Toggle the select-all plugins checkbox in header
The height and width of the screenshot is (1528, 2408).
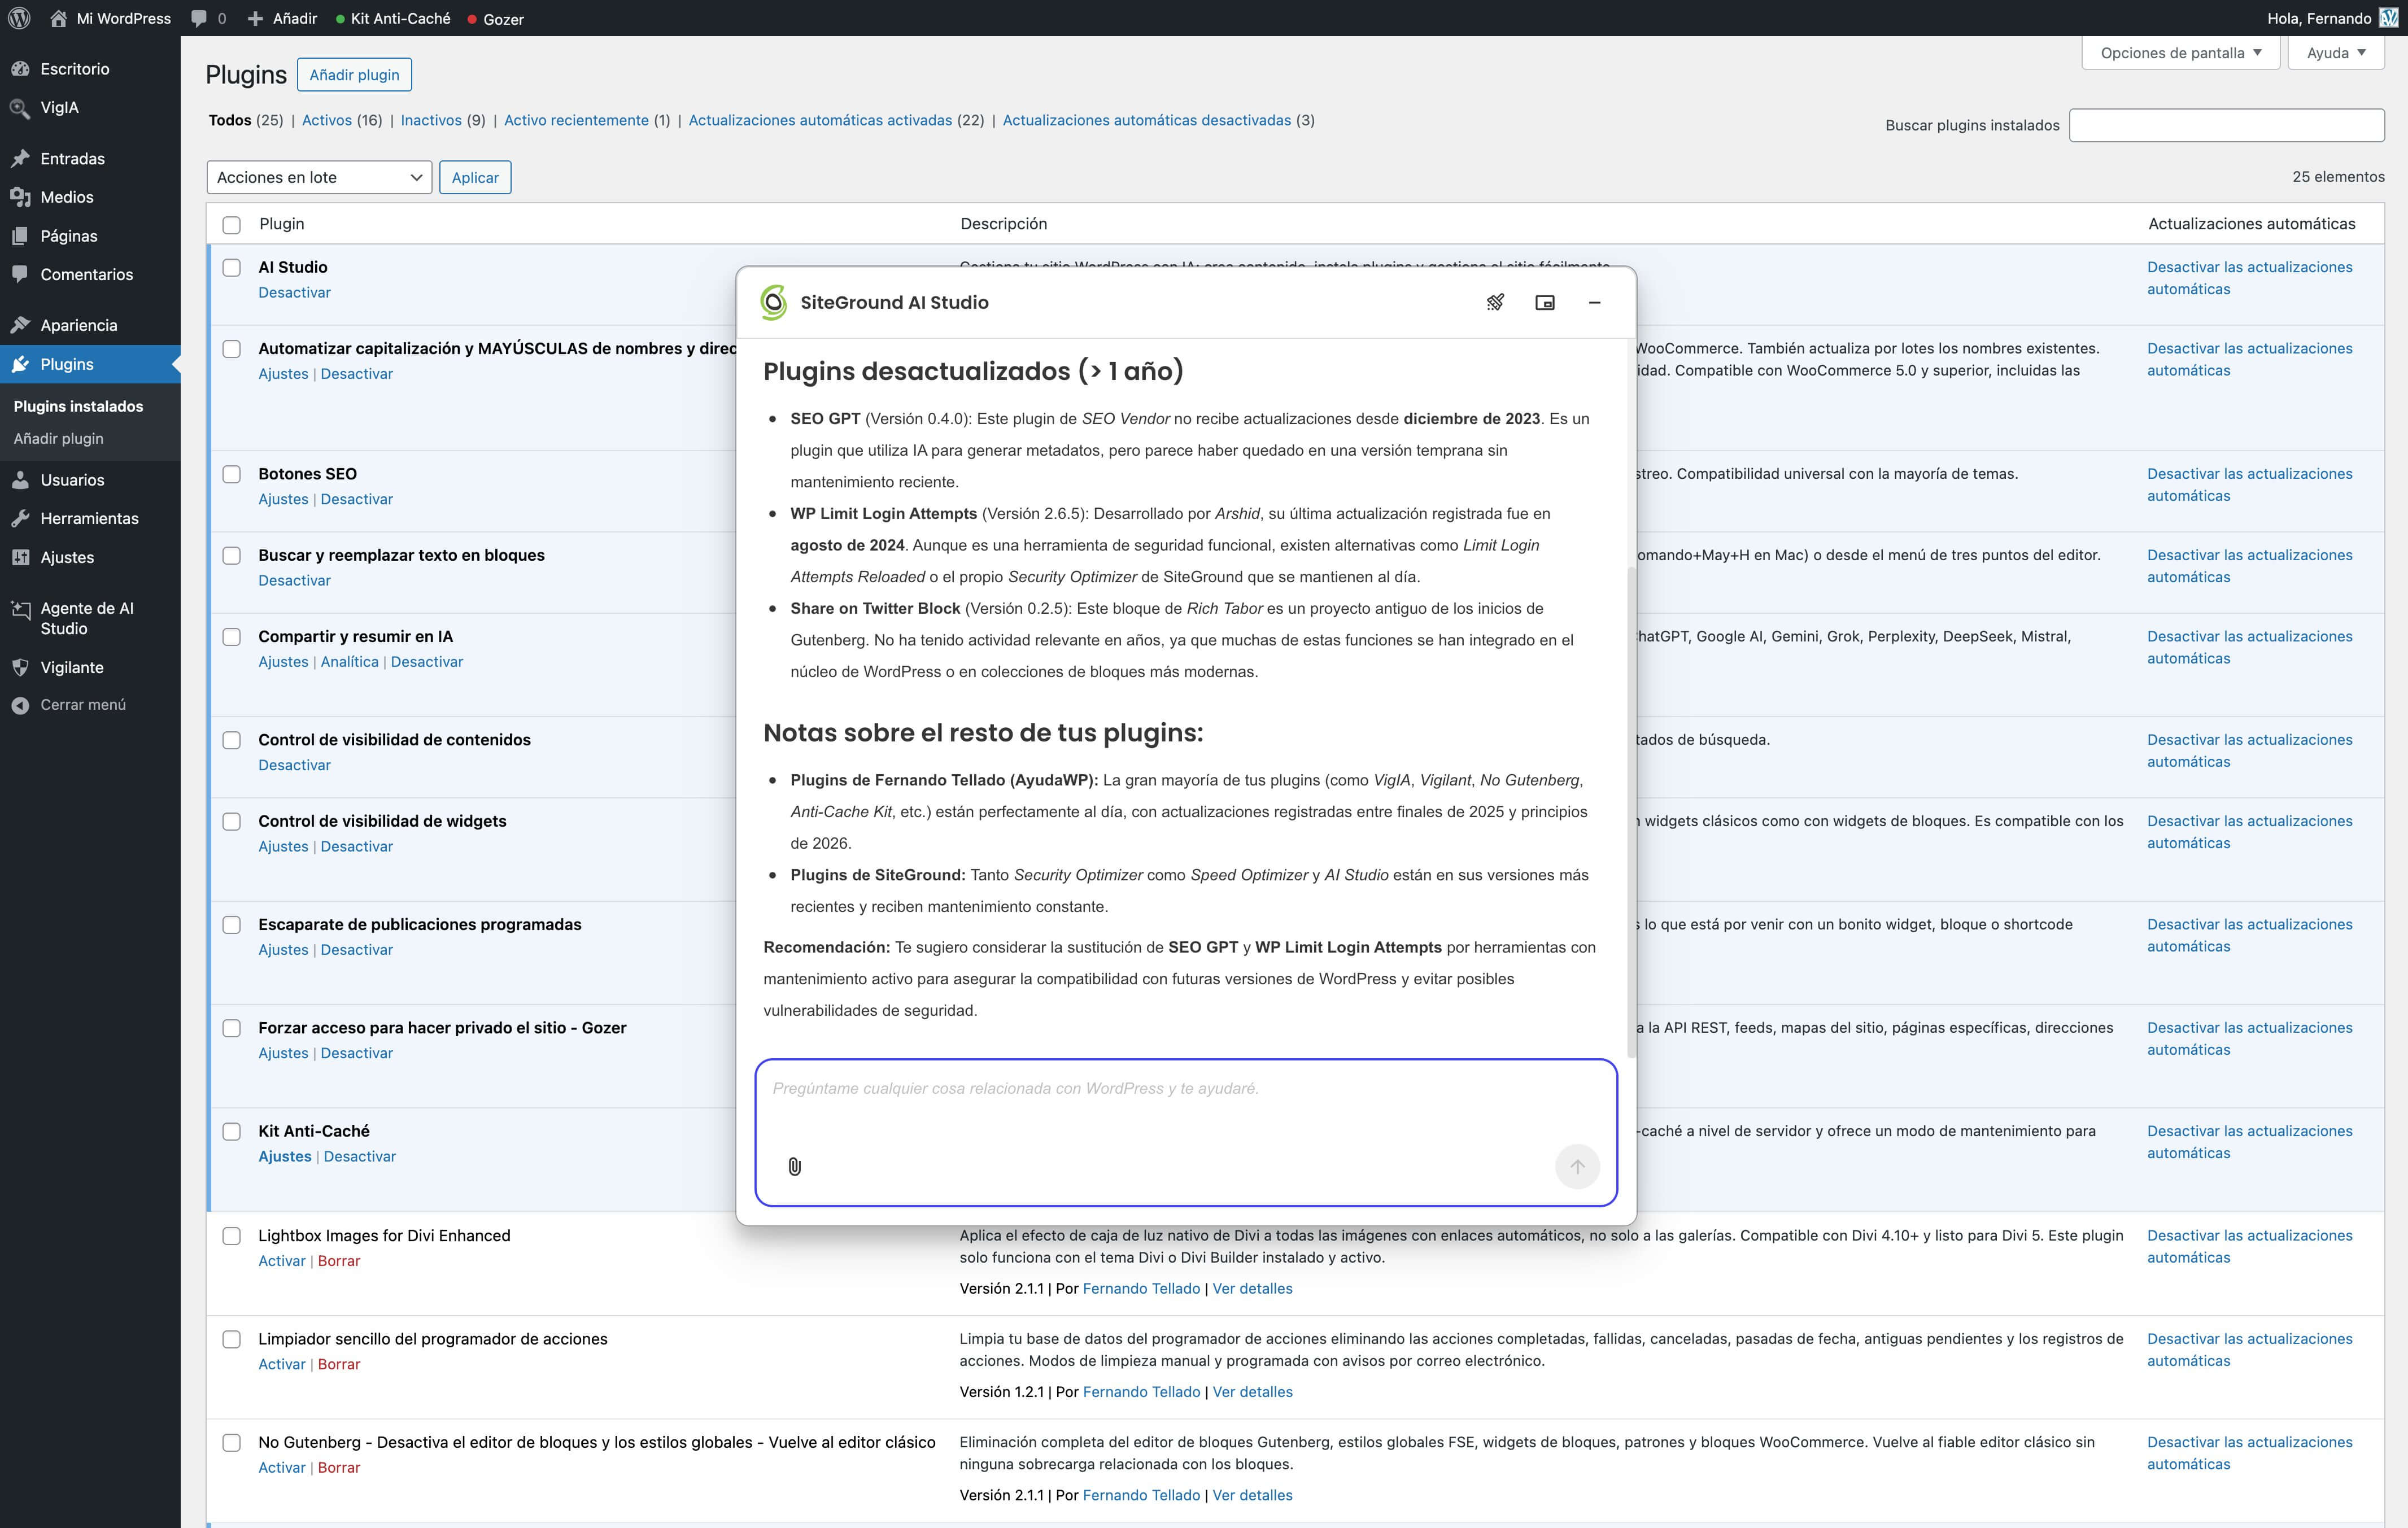point(232,225)
